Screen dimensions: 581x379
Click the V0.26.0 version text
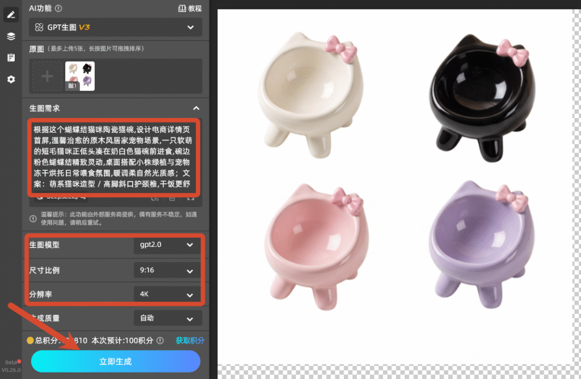11,370
